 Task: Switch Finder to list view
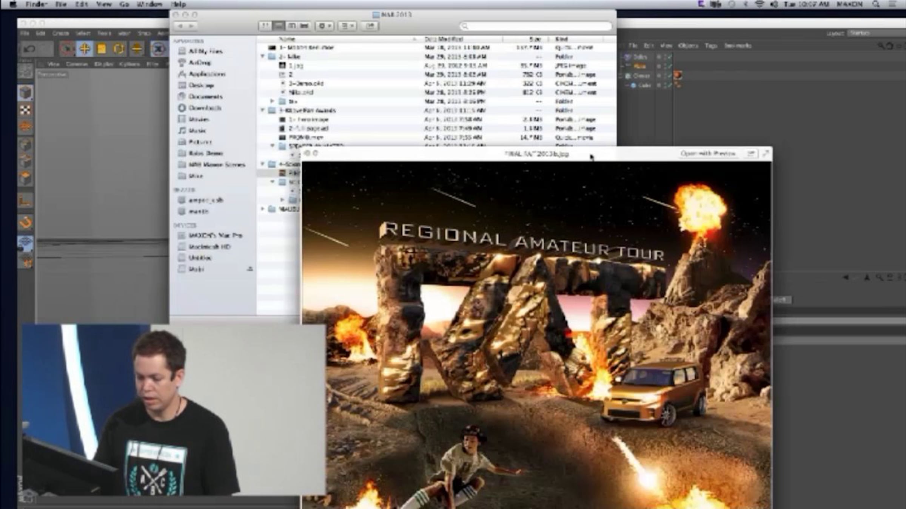pyautogui.click(x=278, y=26)
